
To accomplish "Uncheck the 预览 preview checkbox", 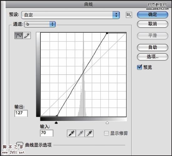I will (139, 67).
